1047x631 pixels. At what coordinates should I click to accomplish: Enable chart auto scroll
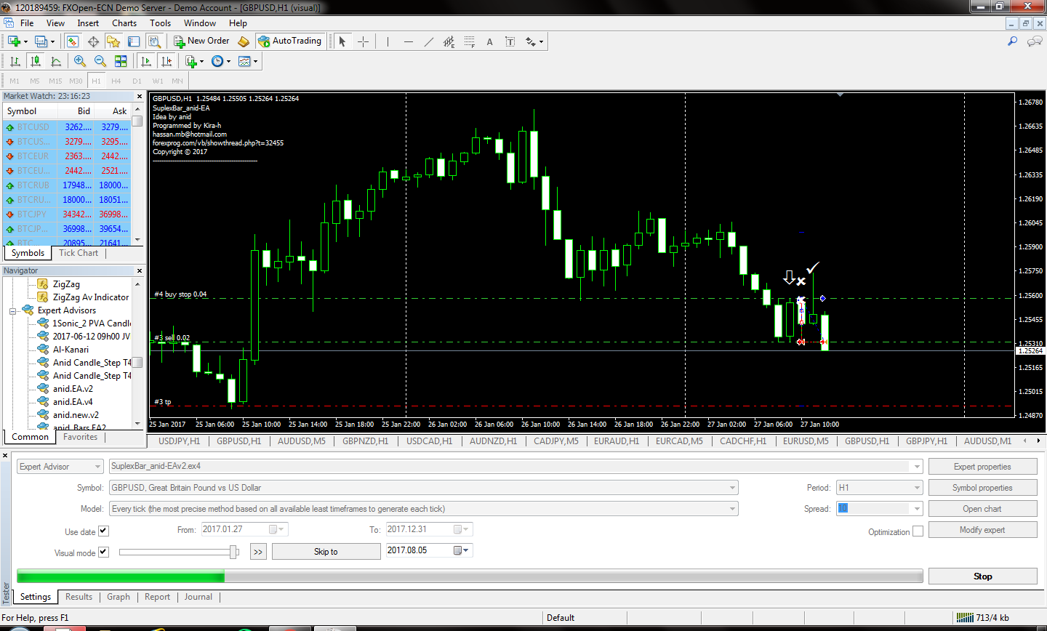tap(146, 62)
